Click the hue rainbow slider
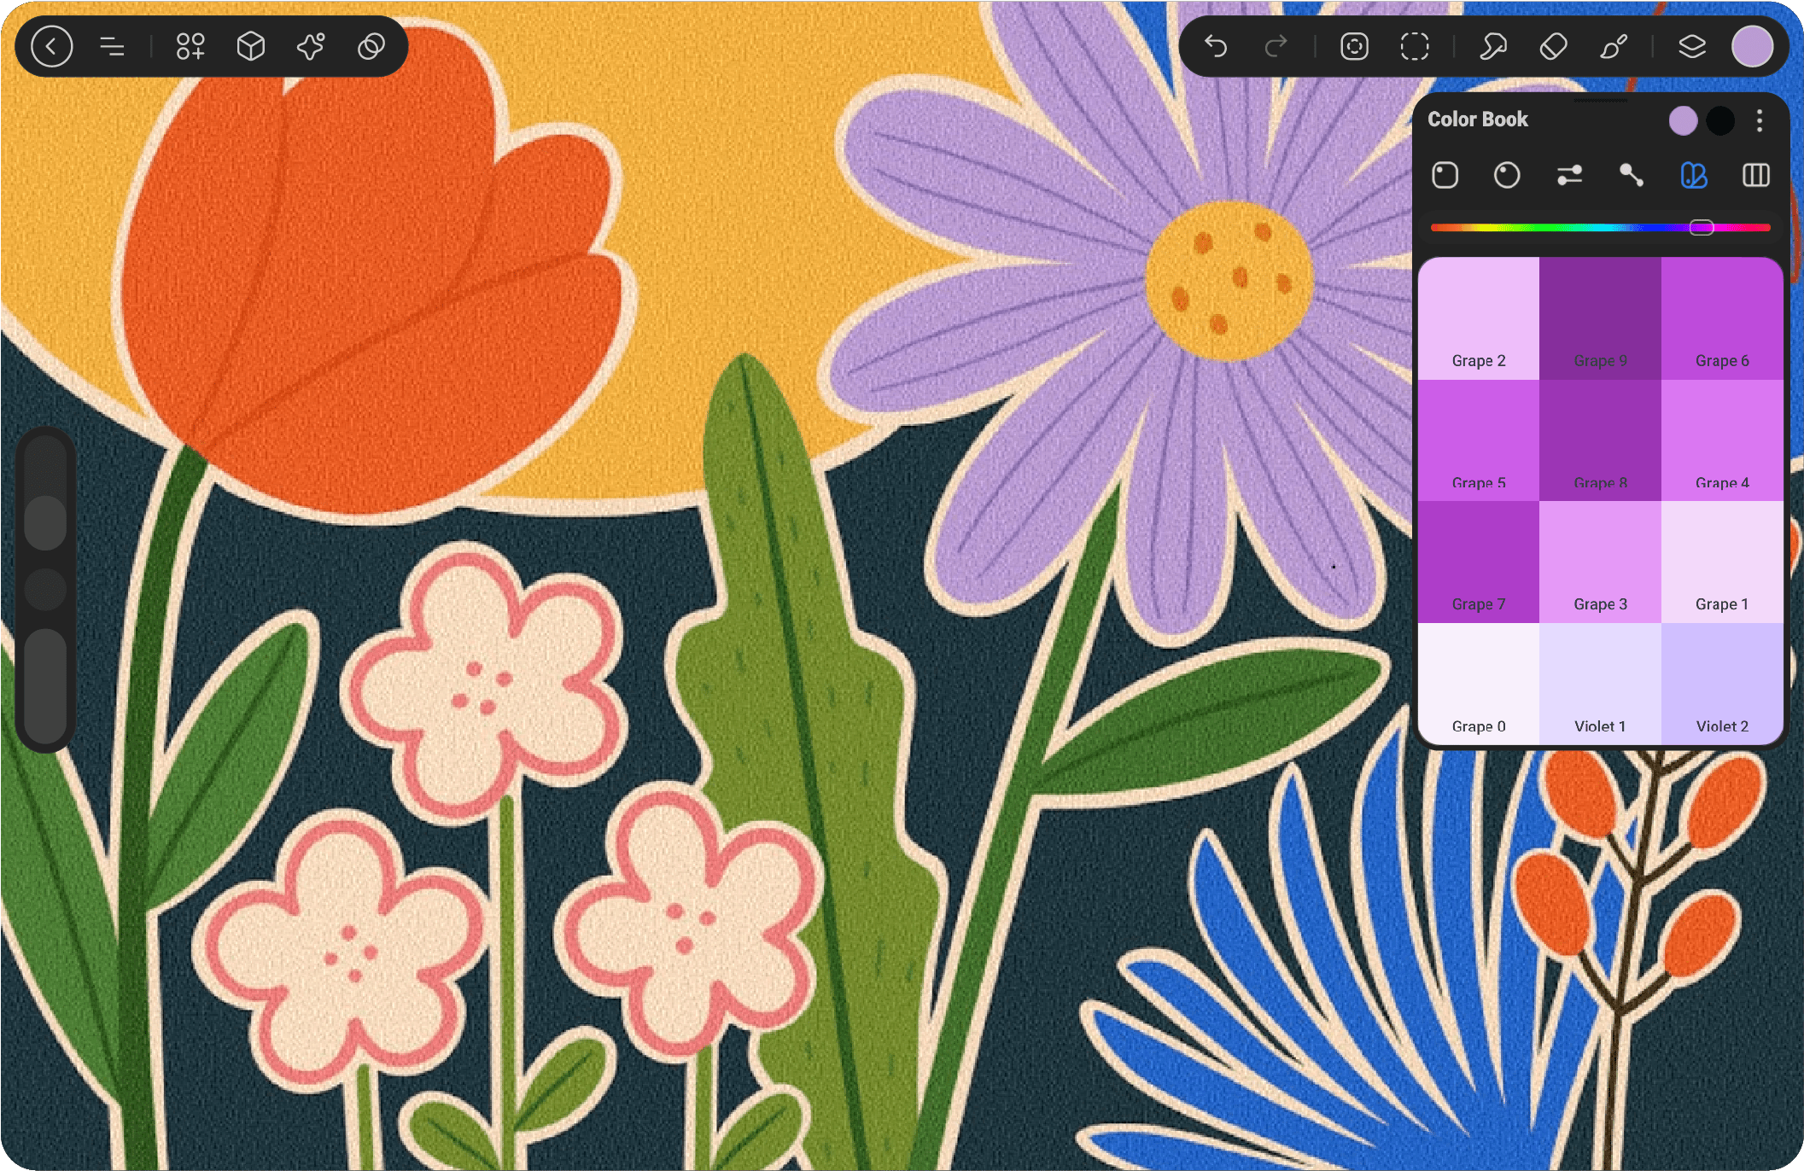The width and height of the screenshot is (1804, 1171). point(1600,228)
